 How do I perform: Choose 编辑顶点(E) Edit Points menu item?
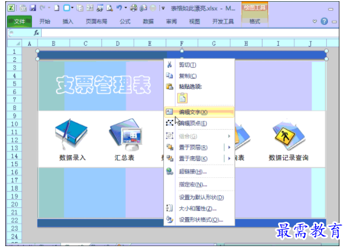199,123
